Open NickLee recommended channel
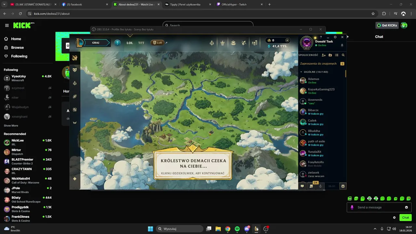The width and height of the screenshot is (416, 234). point(28,142)
